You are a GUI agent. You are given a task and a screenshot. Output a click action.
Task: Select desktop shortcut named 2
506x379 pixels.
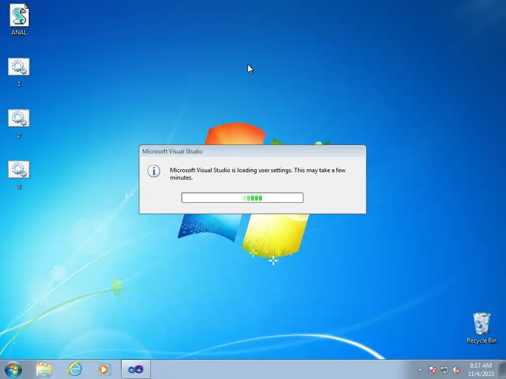19,124
